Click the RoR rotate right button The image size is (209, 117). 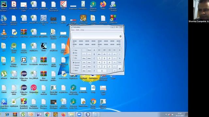tap(89, 58)
